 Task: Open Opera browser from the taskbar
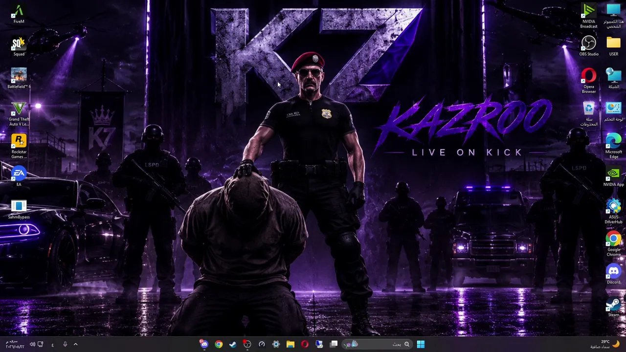coord(305,344)
